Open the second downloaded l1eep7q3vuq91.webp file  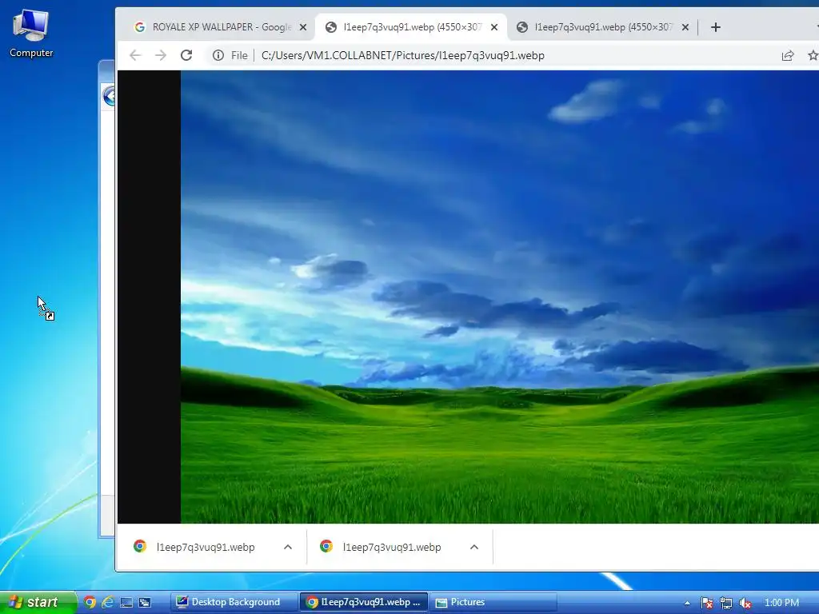coord(392,547)
